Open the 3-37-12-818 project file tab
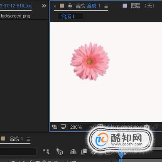 point(16,6)
